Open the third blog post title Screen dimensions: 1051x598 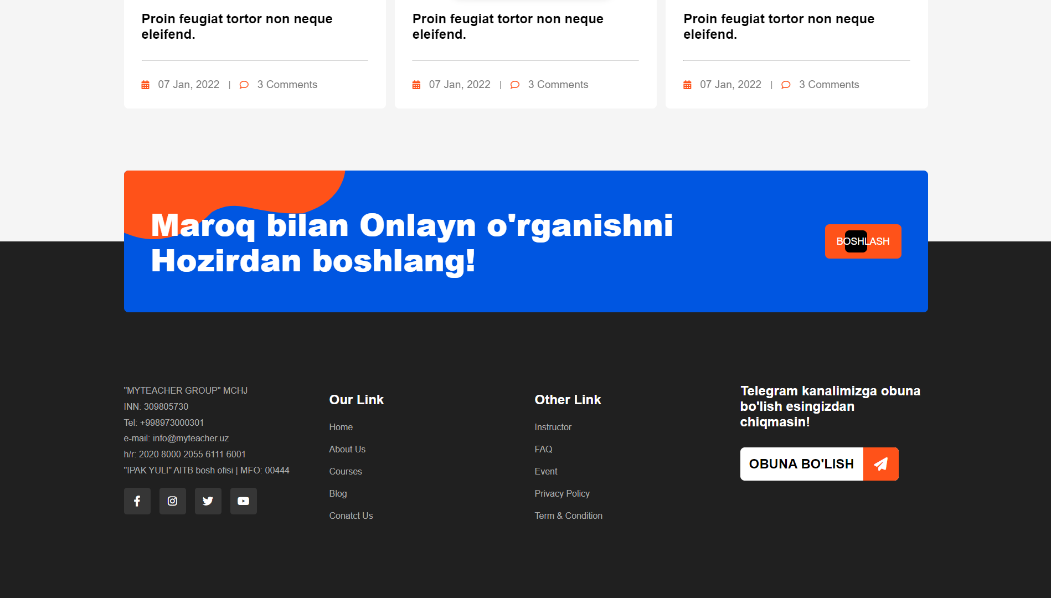point(779,27)
